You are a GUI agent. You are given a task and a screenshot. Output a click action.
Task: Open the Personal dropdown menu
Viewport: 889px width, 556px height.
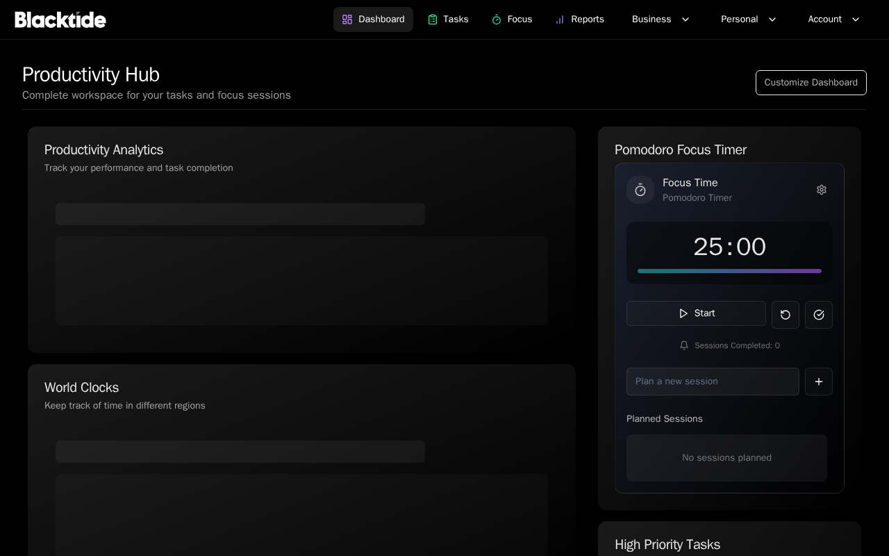[x=748, y=19]
